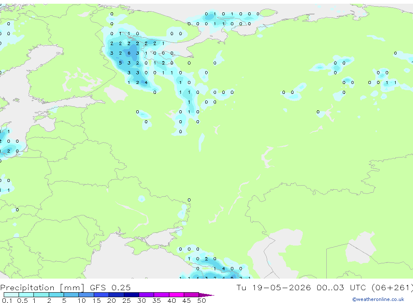This screenshot has height=303, width=413.
Task: Click the legend scale label '50'
Action: coord(202,301)
